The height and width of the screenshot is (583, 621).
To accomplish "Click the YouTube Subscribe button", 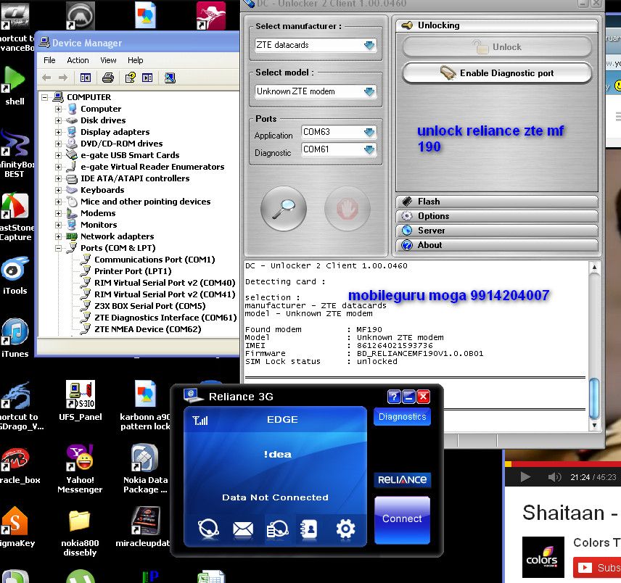I will tap(597, 568).
